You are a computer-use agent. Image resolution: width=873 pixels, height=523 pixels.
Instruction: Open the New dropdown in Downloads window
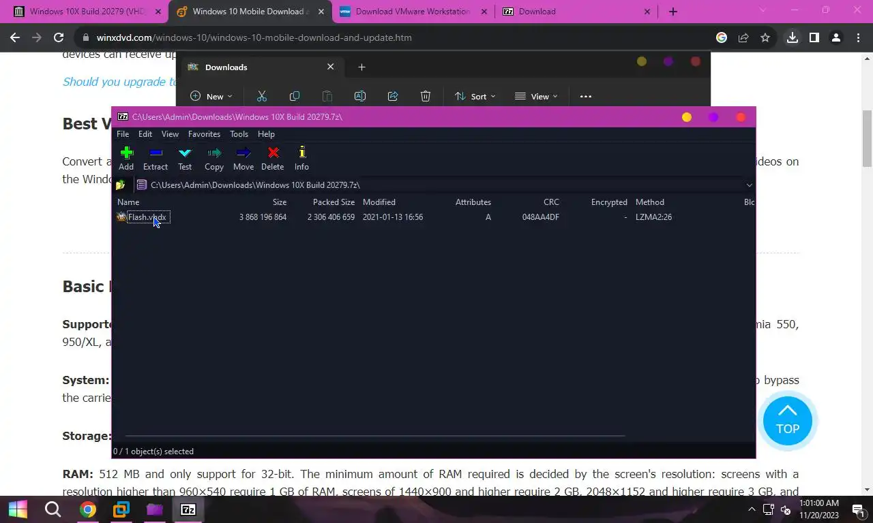point(211,96)
